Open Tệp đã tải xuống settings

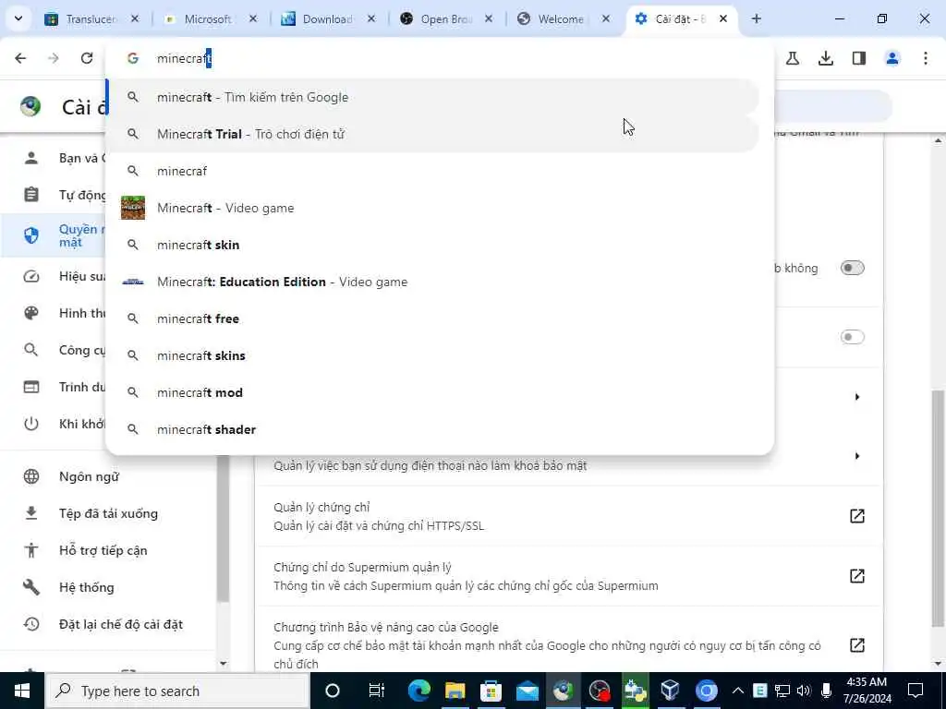(107, 513)
